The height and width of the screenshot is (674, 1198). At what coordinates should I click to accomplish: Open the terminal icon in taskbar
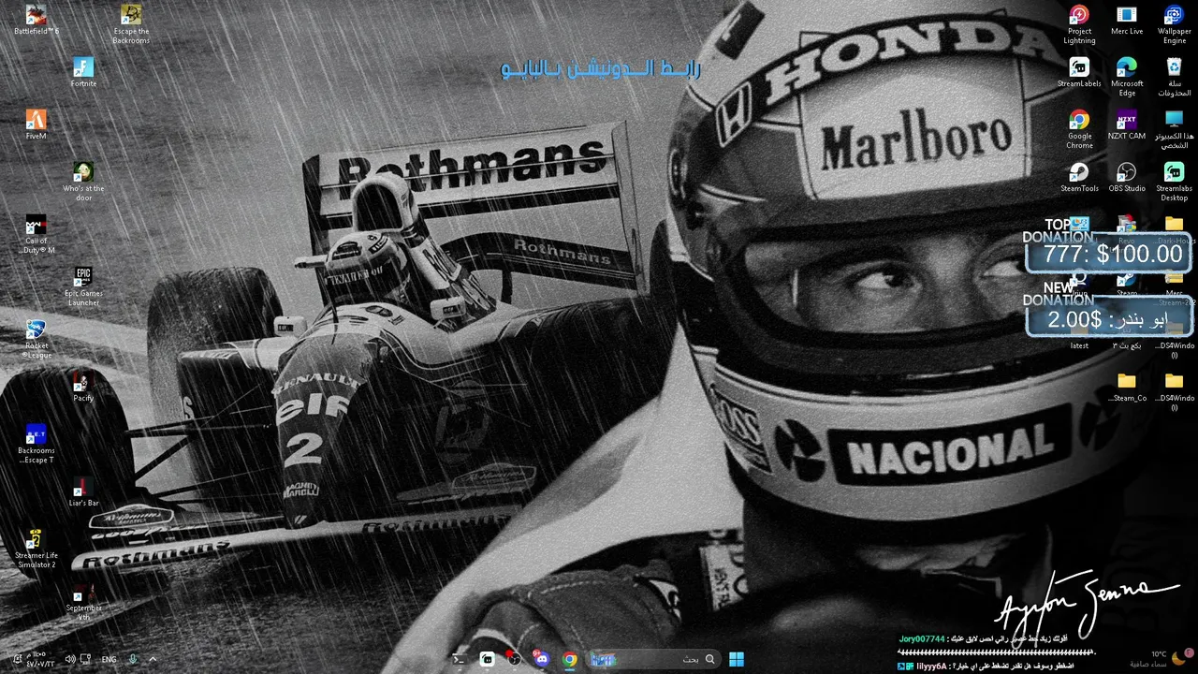coord(460,659)
